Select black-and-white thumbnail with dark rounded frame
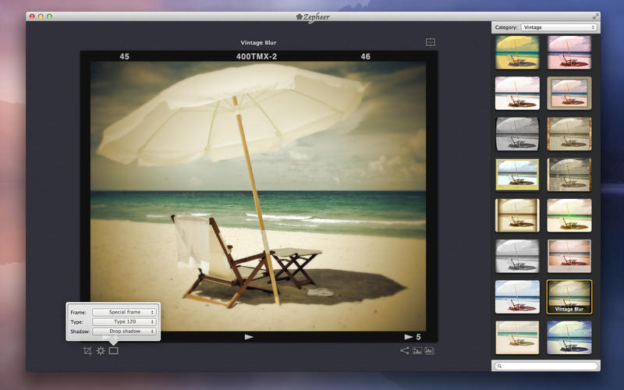Screen dimensions: 624x390 [517, 133]
